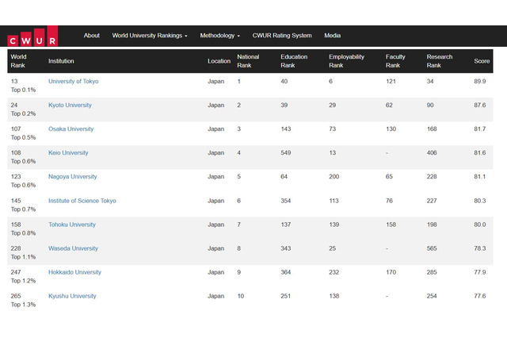Viewport: 507px width, 338px height.
Task: Select Hokkaido University score 77.9
Action: 480,272
